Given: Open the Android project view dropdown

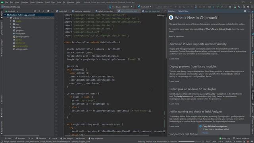Looking at the screenshot, I should pos(12,11).
